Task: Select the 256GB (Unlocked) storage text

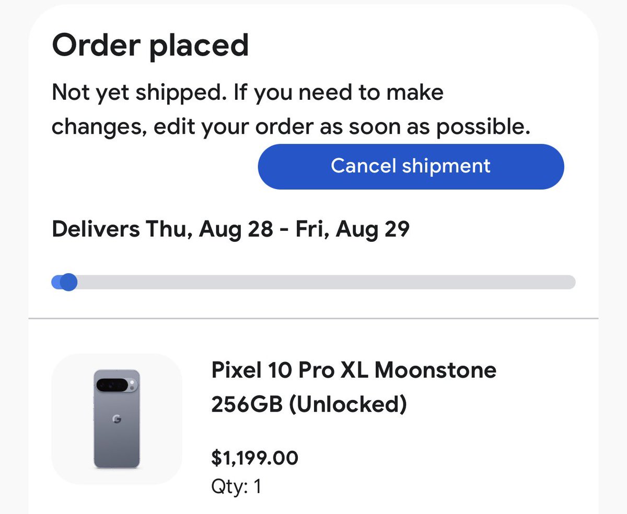Action: (x=308, y=404)
